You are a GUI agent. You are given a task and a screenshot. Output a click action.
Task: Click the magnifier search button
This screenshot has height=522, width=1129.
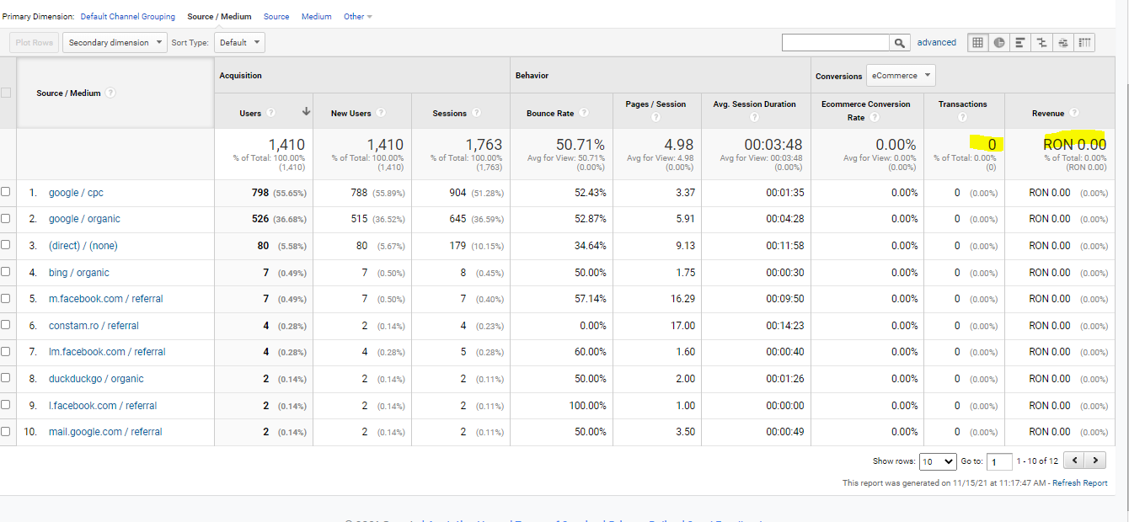(901, 42)
